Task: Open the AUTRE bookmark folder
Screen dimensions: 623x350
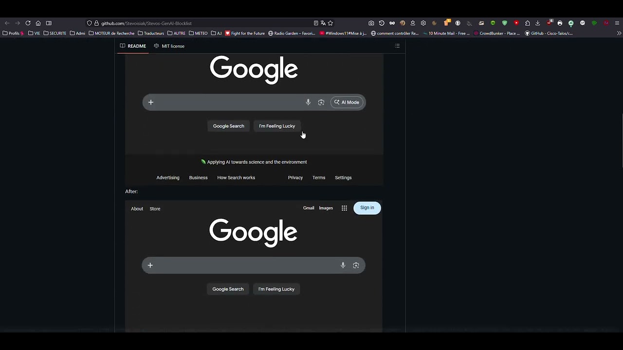Action: pyautogui.click(x=176, y=33)
